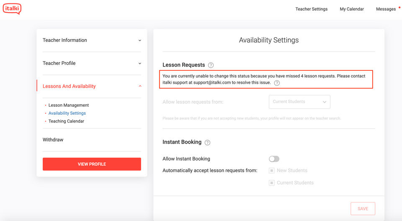Click the Save button

(x=363, y=208)
